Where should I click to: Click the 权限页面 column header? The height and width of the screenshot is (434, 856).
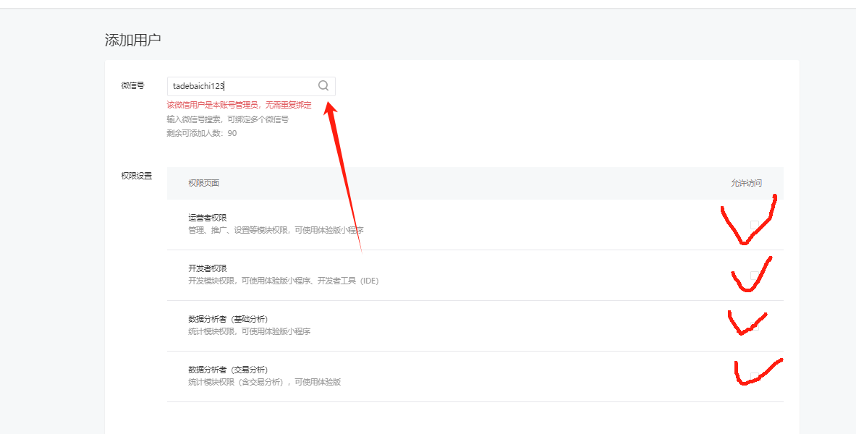click(203, 183)
